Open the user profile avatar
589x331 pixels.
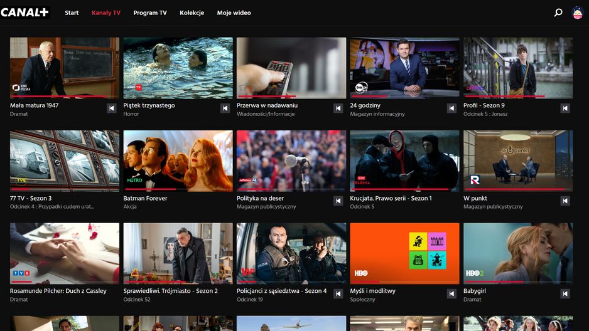tap(577, 13)
